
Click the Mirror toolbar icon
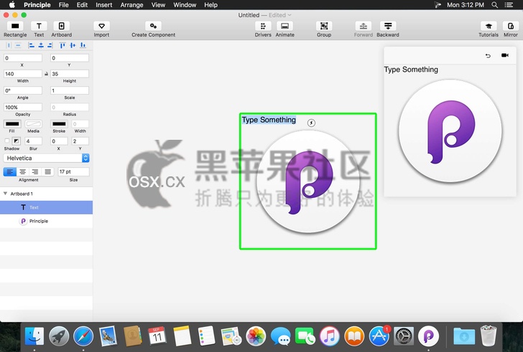tap(511, 27)
